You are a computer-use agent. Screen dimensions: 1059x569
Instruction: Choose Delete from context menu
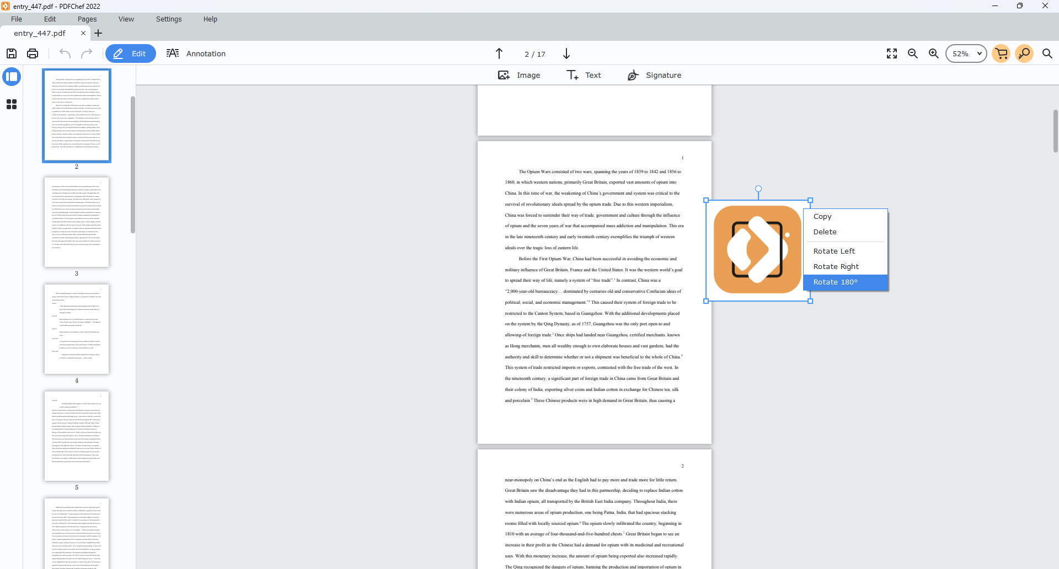pos(846,232)
